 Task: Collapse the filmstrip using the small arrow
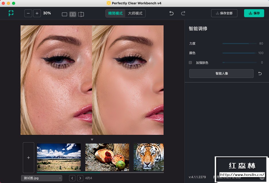pos(92,139)
